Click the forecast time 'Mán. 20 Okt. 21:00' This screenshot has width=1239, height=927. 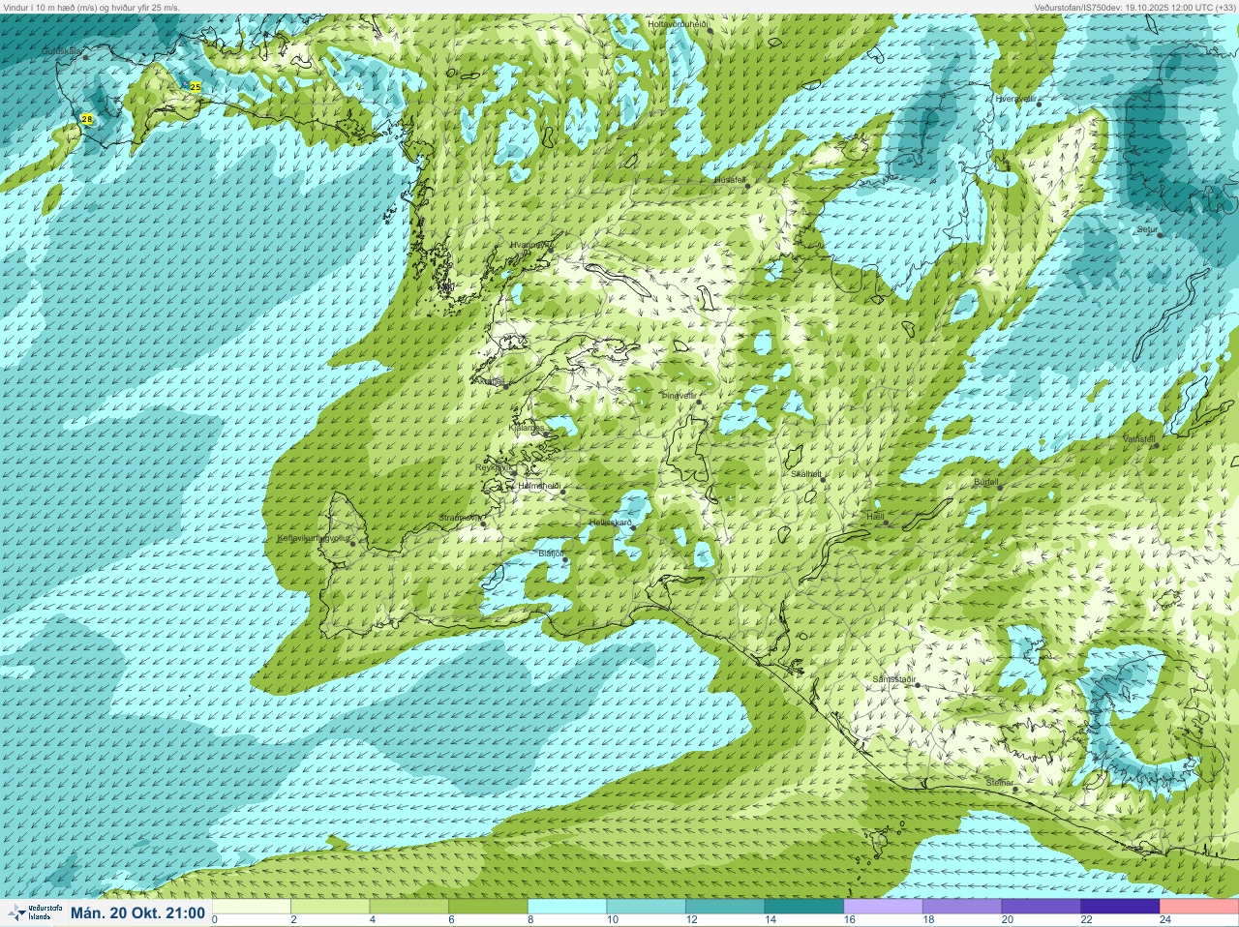point(137,913)
